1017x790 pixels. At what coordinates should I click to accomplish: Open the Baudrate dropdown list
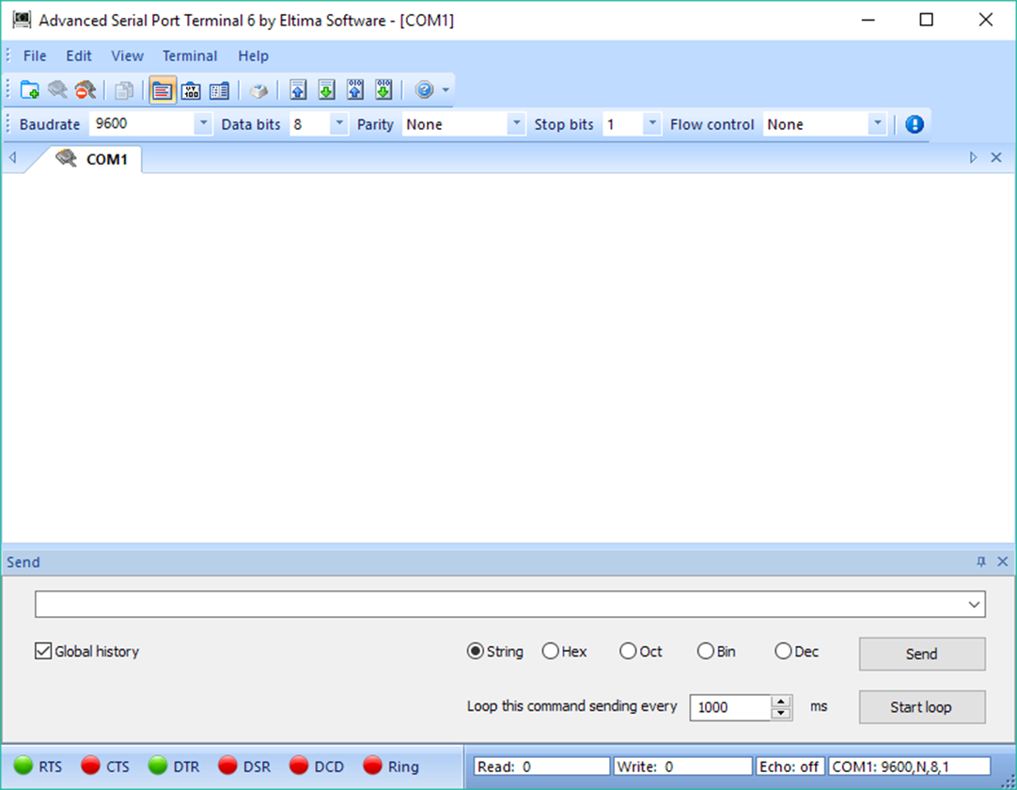[203, 123]
